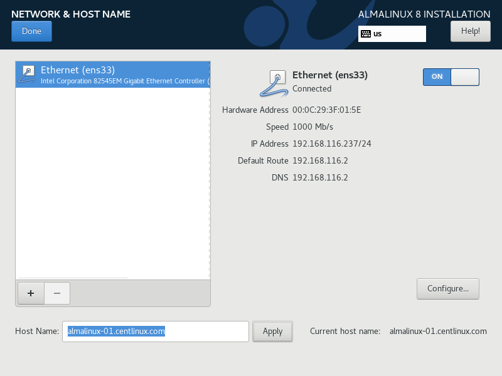The height and width of the screenshot is (376, 502).
Task: Open the "us" keyboard layout selector
Action: click(392, 33)
